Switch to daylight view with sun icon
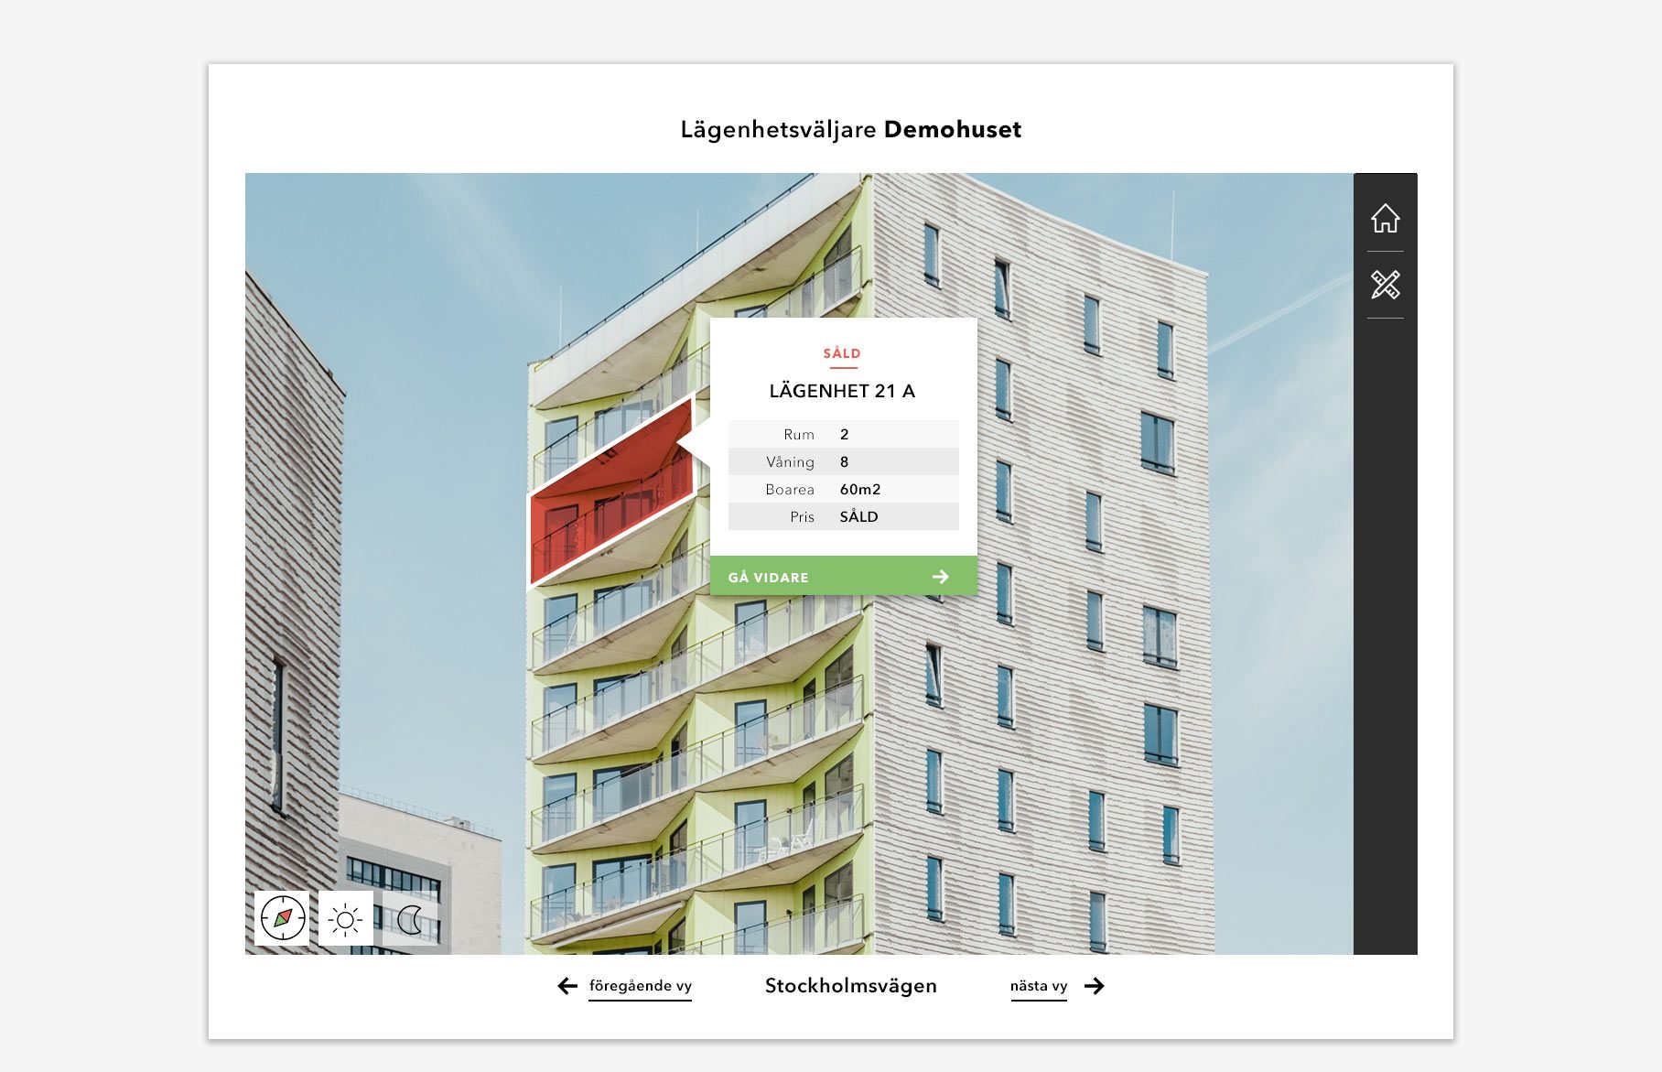Viewport: 1662px width, 1072px height. [346, 918]
